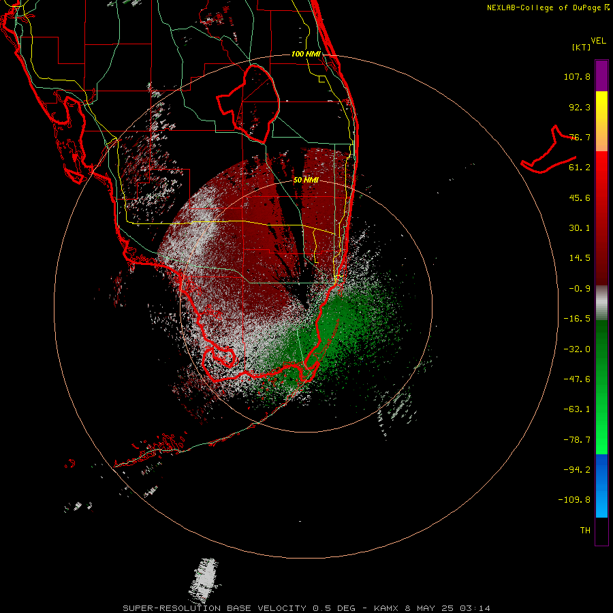613x613 pixels.
Task: Select the 45.6 velocity scale value
Action: point(580,198)
